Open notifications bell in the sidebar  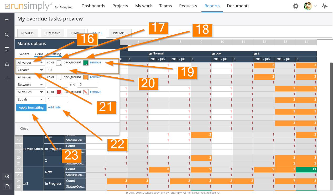(x=7, y=64)
